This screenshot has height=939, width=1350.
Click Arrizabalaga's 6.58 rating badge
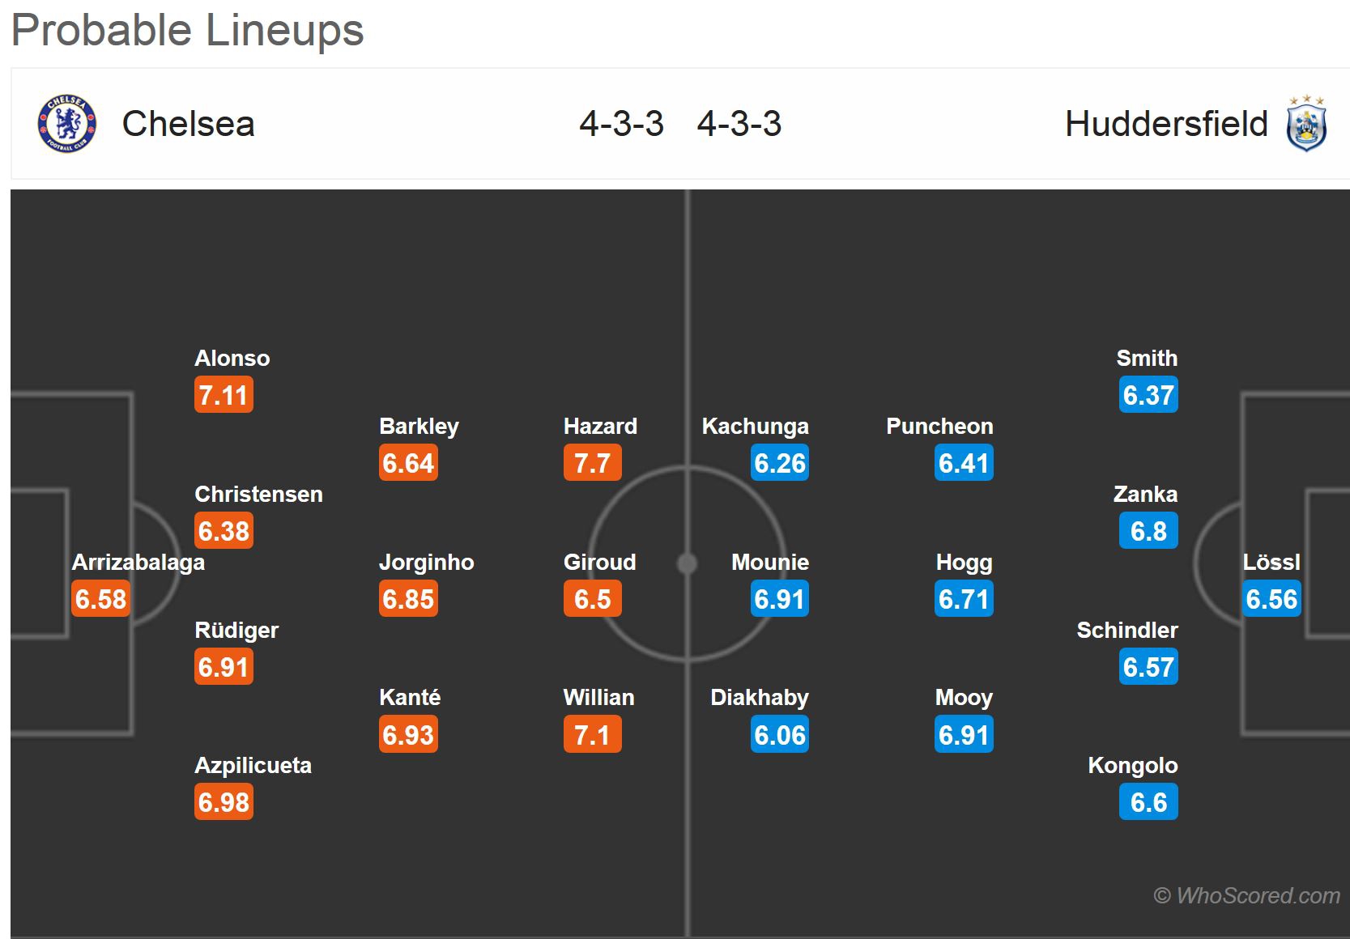[x=100, y=599]
